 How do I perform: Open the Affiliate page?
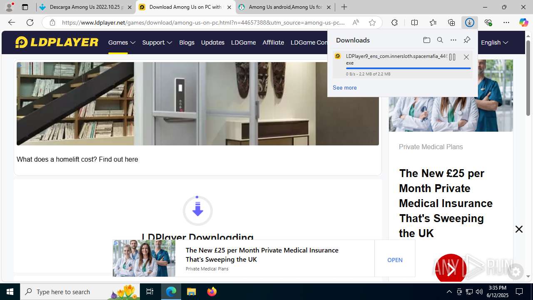pyautogui.click(x=273, y=42)
